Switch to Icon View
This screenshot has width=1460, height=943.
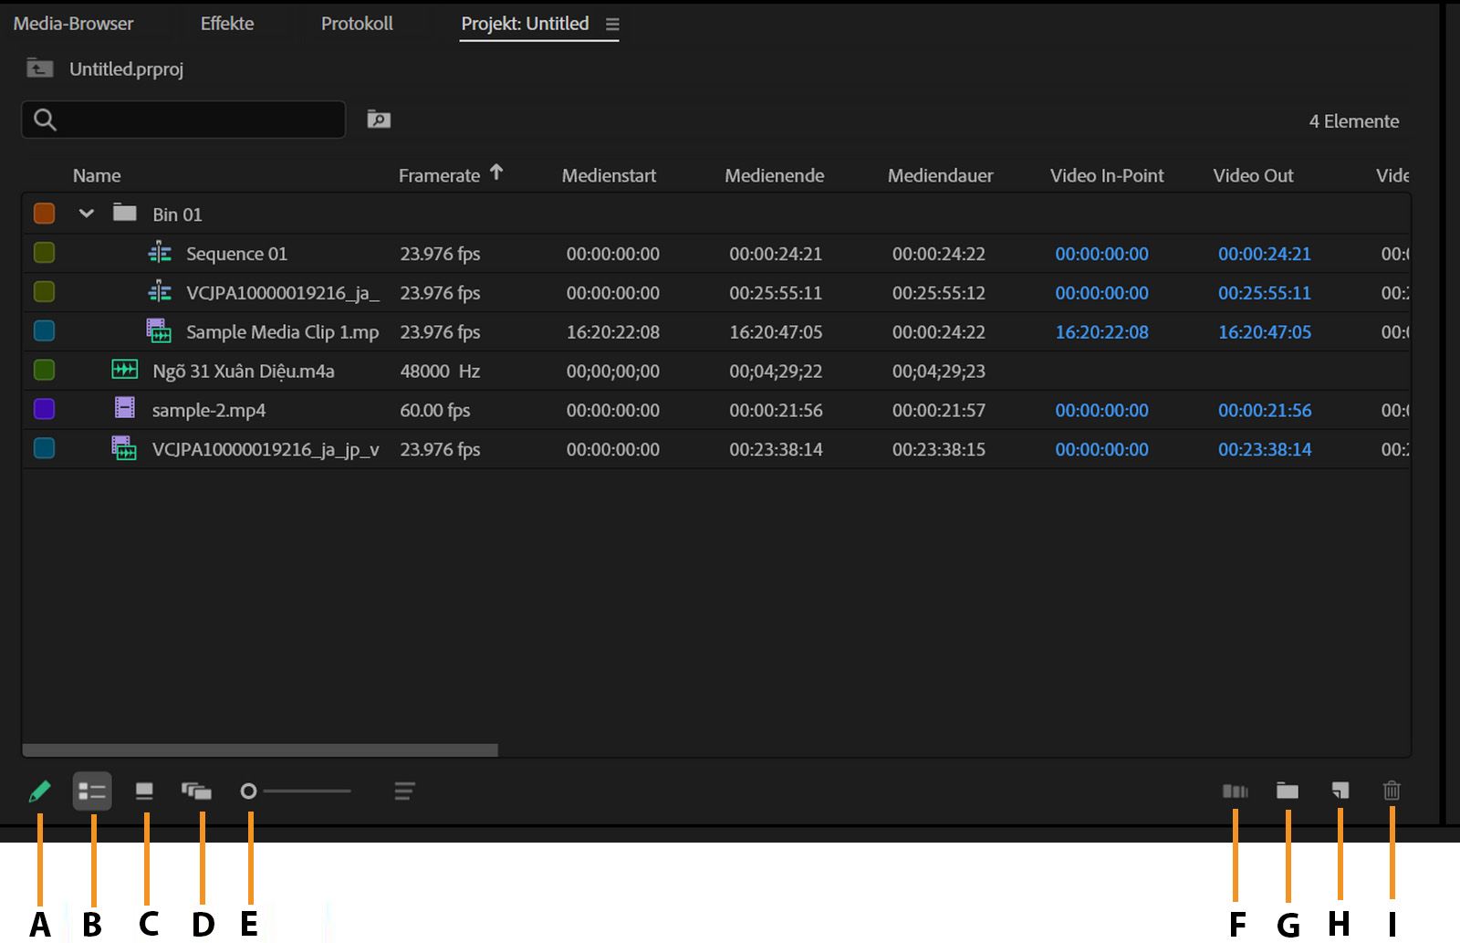tap(145, 791)
